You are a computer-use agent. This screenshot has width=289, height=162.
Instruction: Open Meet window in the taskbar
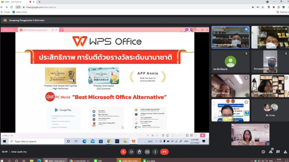55,161
